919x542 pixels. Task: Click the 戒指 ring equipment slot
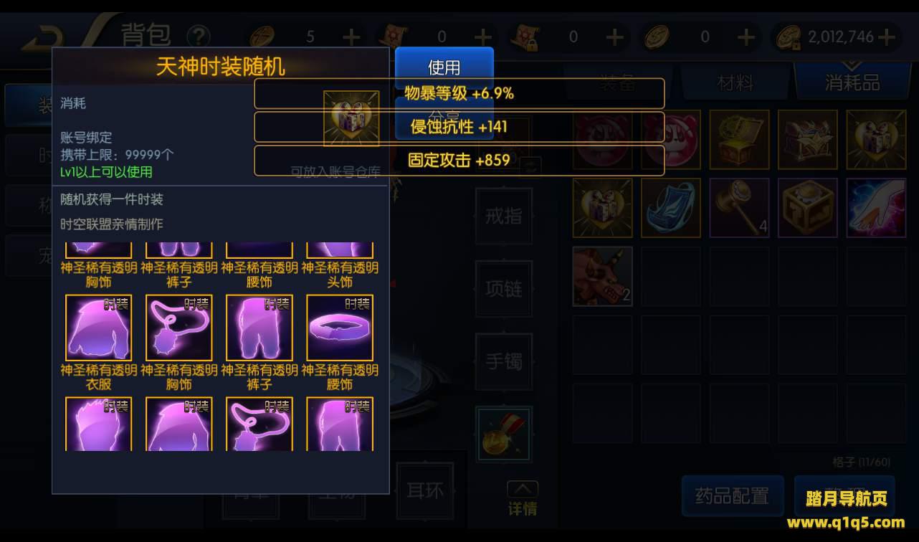(504, 215)
